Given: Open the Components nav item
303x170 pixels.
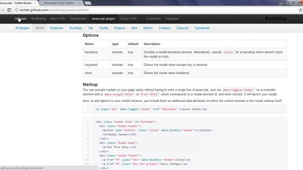Looking at the screenshot, I should (78, 19).
